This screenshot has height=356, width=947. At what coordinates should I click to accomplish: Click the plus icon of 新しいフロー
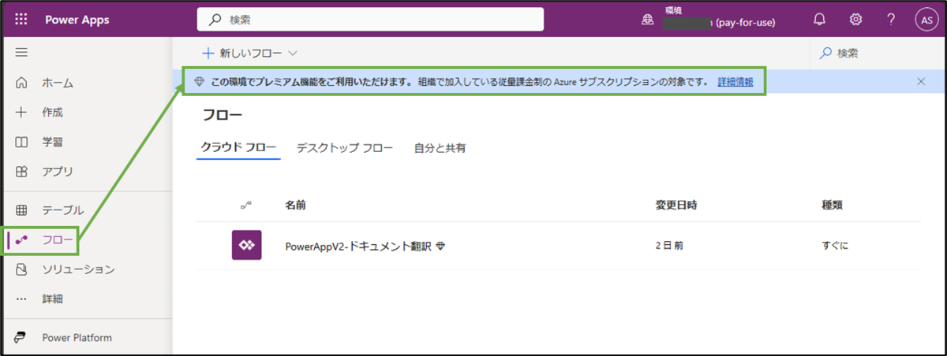click(x=208, y=53)
